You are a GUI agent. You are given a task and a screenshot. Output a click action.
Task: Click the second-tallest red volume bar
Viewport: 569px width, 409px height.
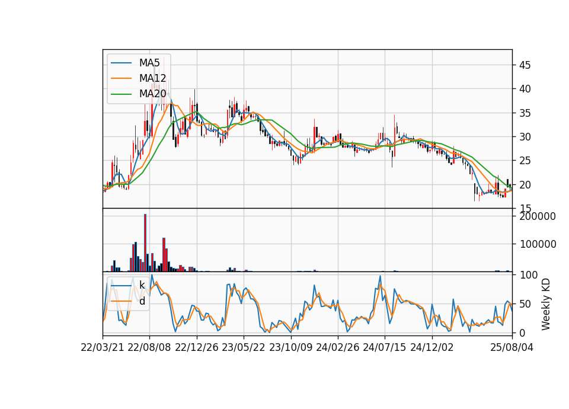tap(164, 255)
